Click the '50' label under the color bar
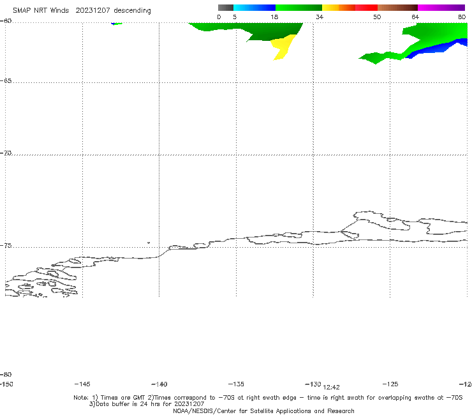The image size is (472, 415). [x=377, y=17]
